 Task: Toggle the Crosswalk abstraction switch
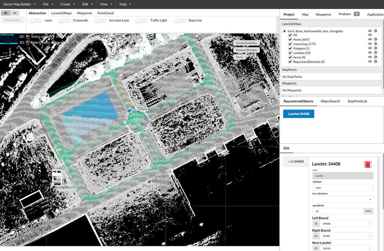(x=64, y=20)
